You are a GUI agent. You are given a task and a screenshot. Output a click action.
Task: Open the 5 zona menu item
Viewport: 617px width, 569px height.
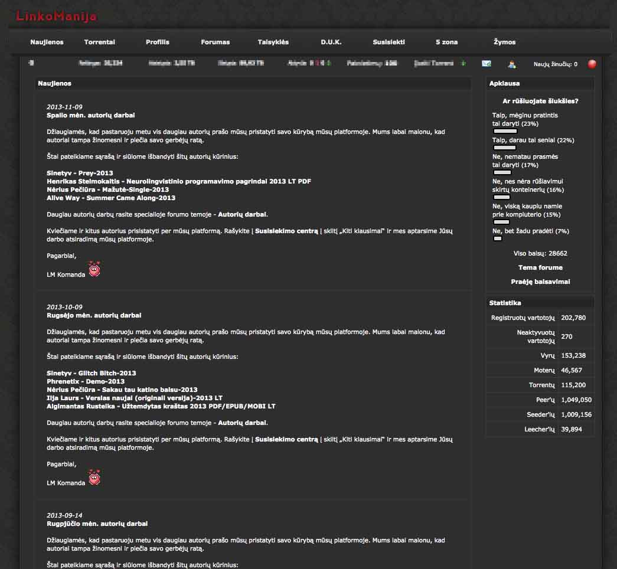pos(448,42)
